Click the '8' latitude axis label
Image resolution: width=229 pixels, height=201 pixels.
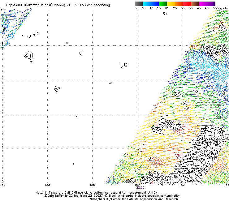tap(2, 45)
